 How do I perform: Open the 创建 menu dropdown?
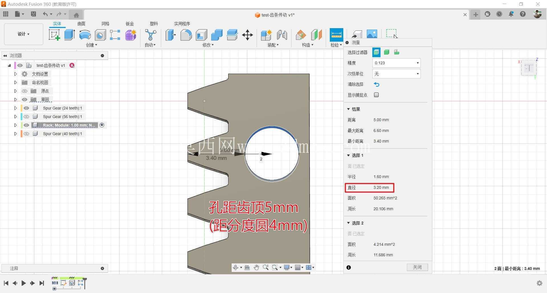[91, 45]
